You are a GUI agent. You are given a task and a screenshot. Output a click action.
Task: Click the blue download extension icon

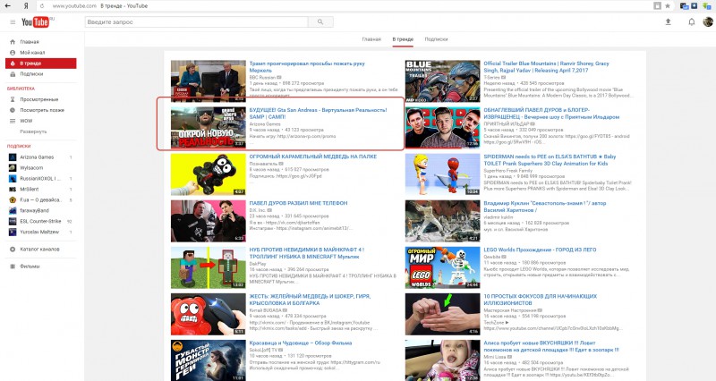pos(695,6)
